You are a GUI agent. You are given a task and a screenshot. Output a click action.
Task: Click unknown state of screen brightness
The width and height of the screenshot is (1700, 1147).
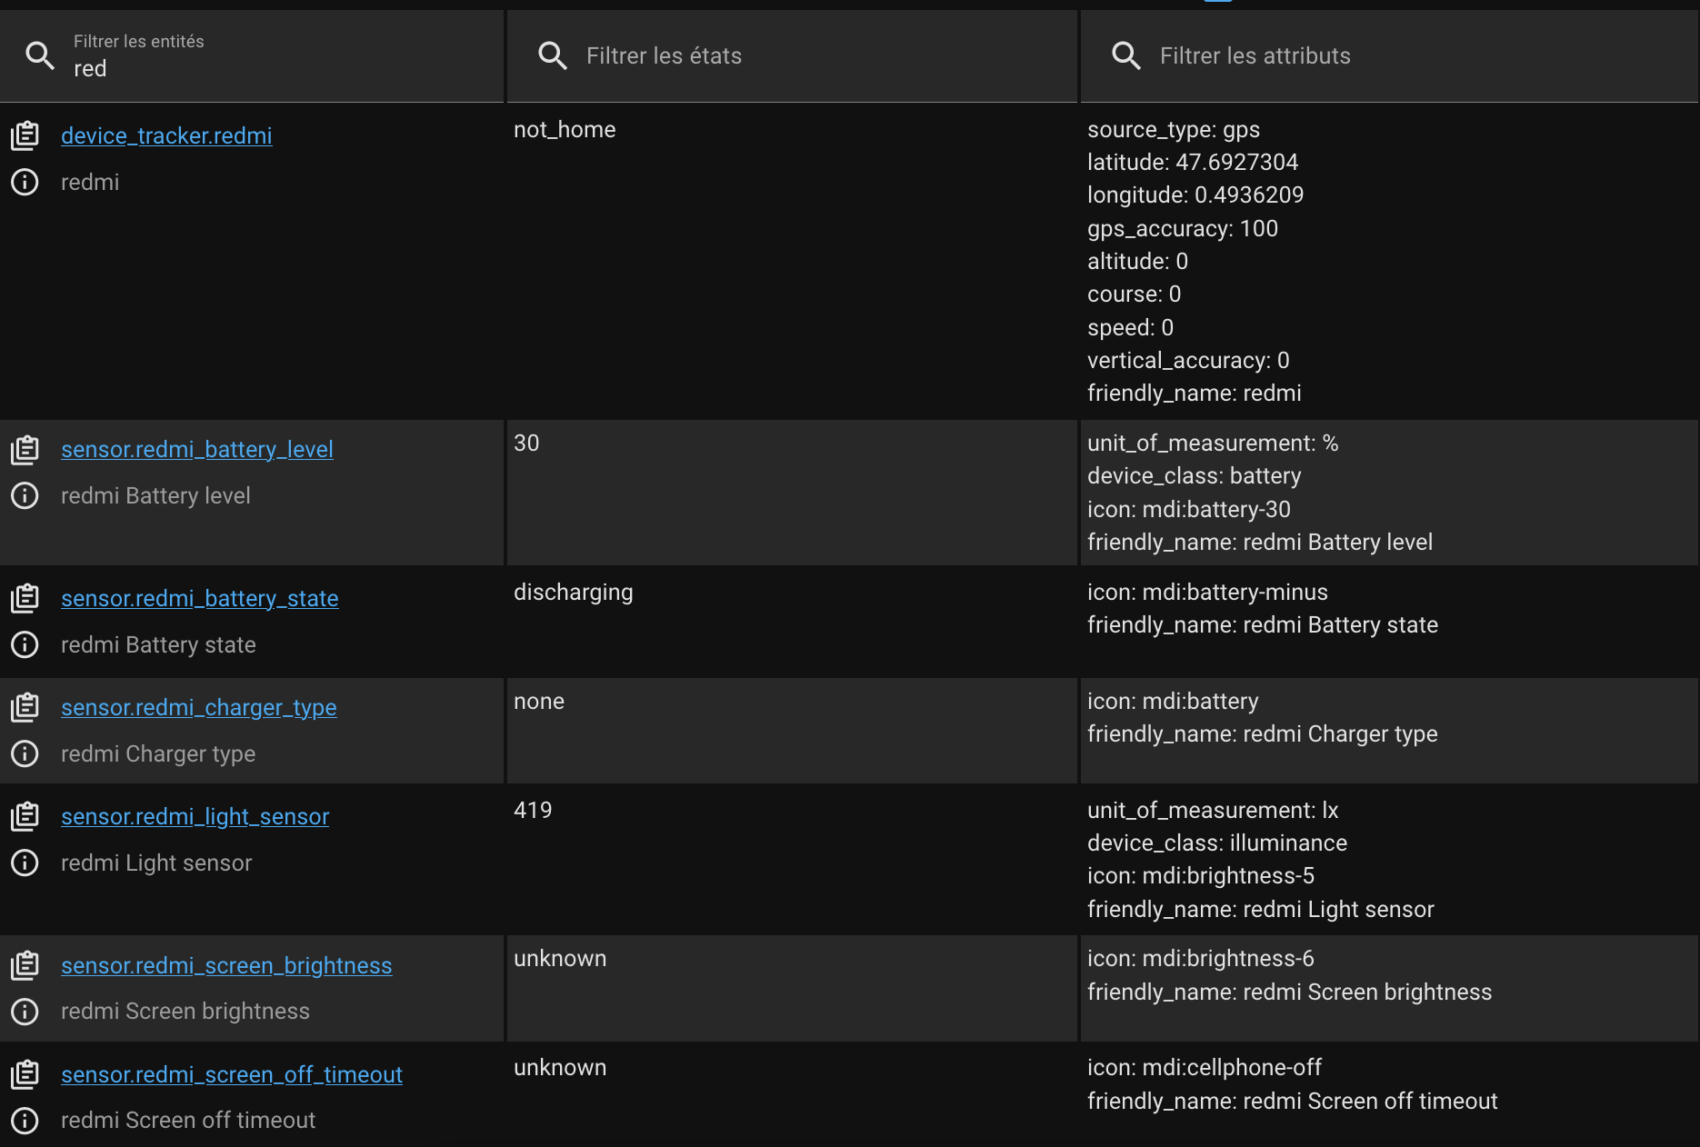560,959
